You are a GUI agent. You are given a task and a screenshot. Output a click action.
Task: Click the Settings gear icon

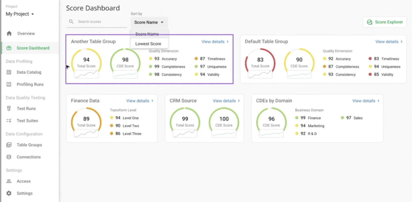pyautogui.click(x=9, y=193)
